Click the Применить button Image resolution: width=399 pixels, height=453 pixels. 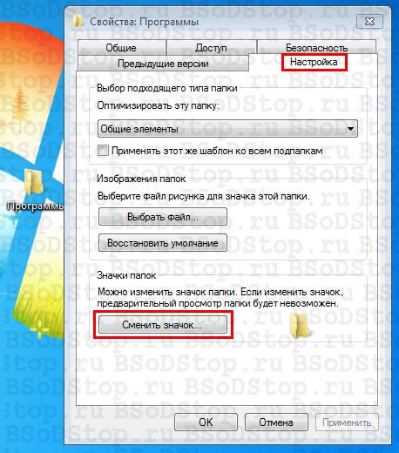point(347,422)
